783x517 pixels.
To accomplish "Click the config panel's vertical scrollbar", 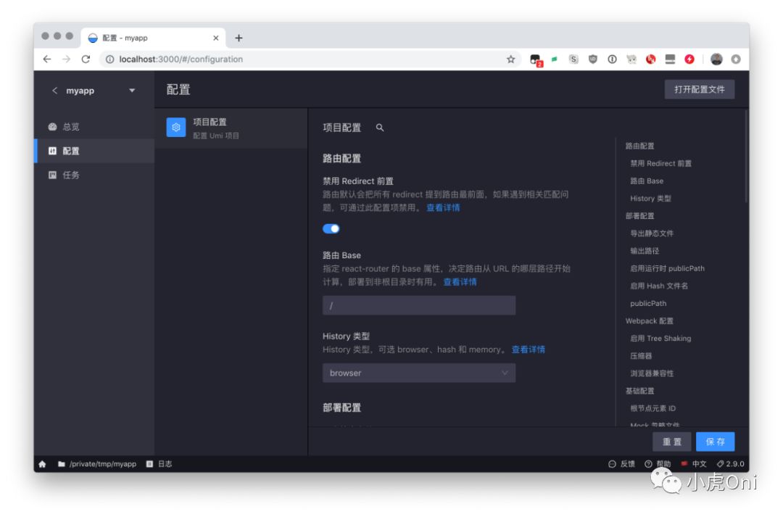I will [x=746, y=157].
